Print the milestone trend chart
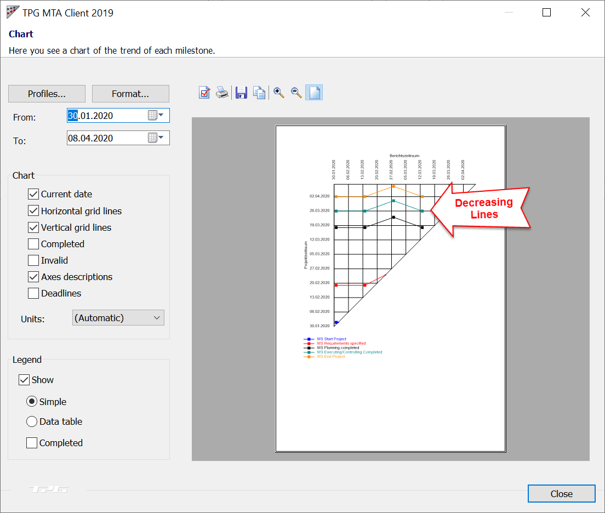The width and height of the screenshot is (605, 513). pos(222,93)
